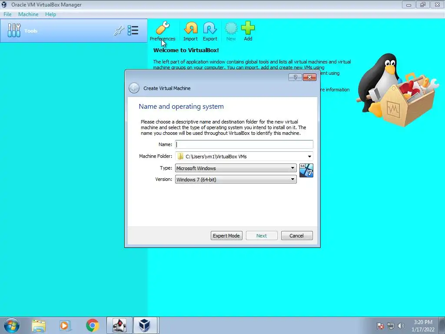445x334 pixels.
Task: Click the 'Create Virtual Machine' title text
Action: click(x=167, y=88)
